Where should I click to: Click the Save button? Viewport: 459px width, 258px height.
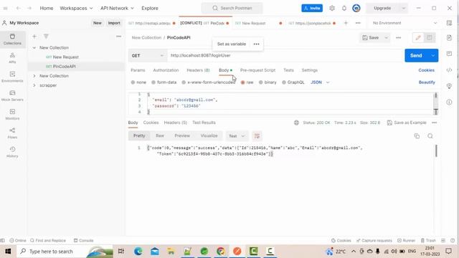pyautogui.click(x=371, y=38)
